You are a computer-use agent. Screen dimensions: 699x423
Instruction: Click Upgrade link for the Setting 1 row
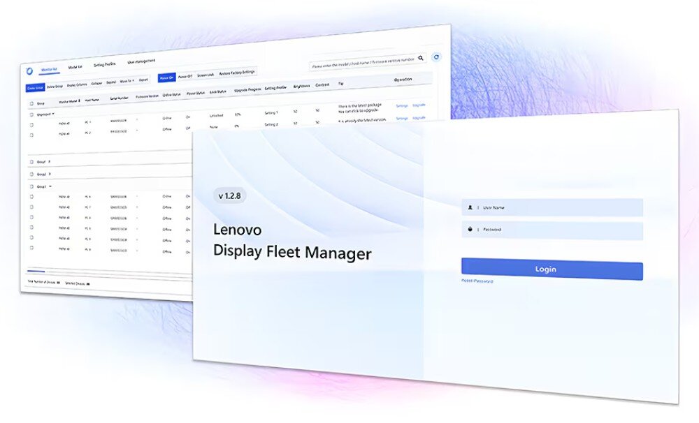point(419,105)
